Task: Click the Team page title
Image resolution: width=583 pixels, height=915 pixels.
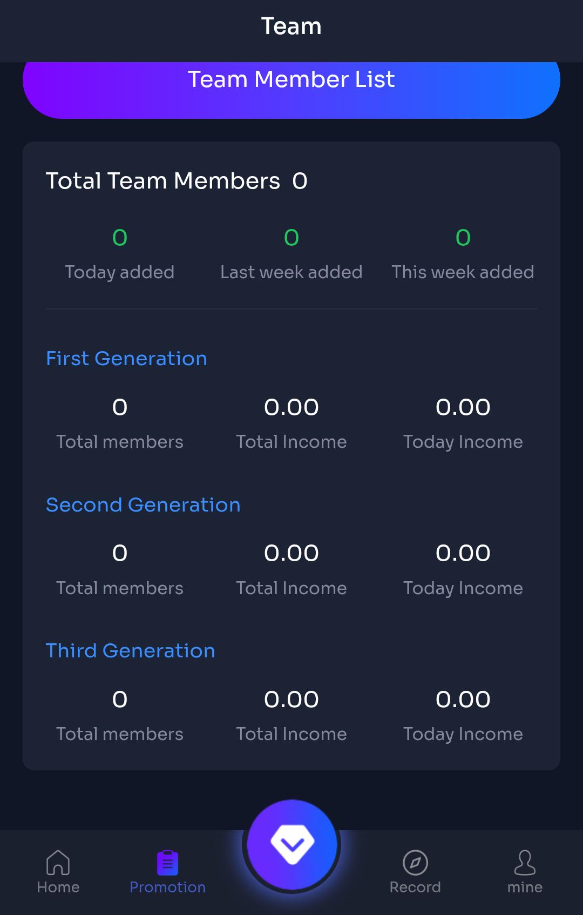Action: coord(291,25)
